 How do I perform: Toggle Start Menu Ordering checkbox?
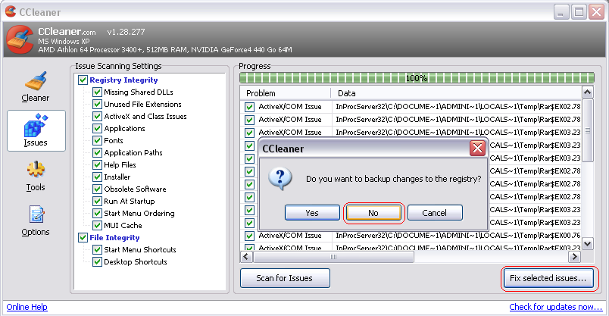pyautogui.click(x=97, y=213)
